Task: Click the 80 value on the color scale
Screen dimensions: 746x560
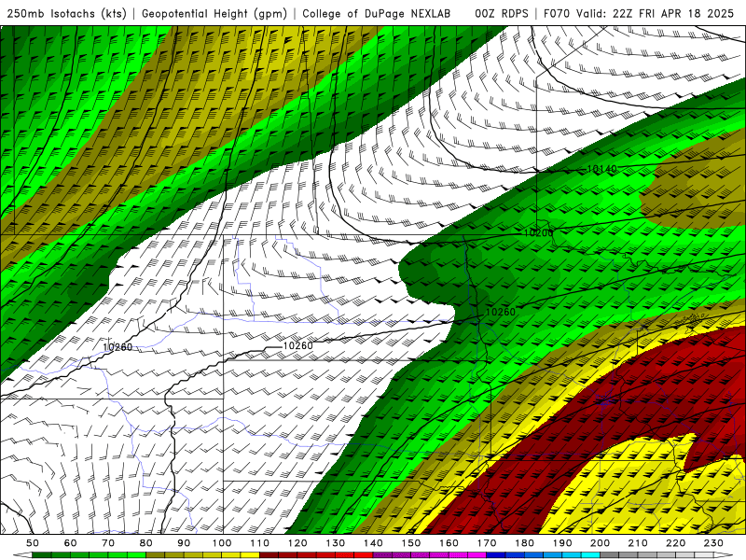Action: pos(146,543)
